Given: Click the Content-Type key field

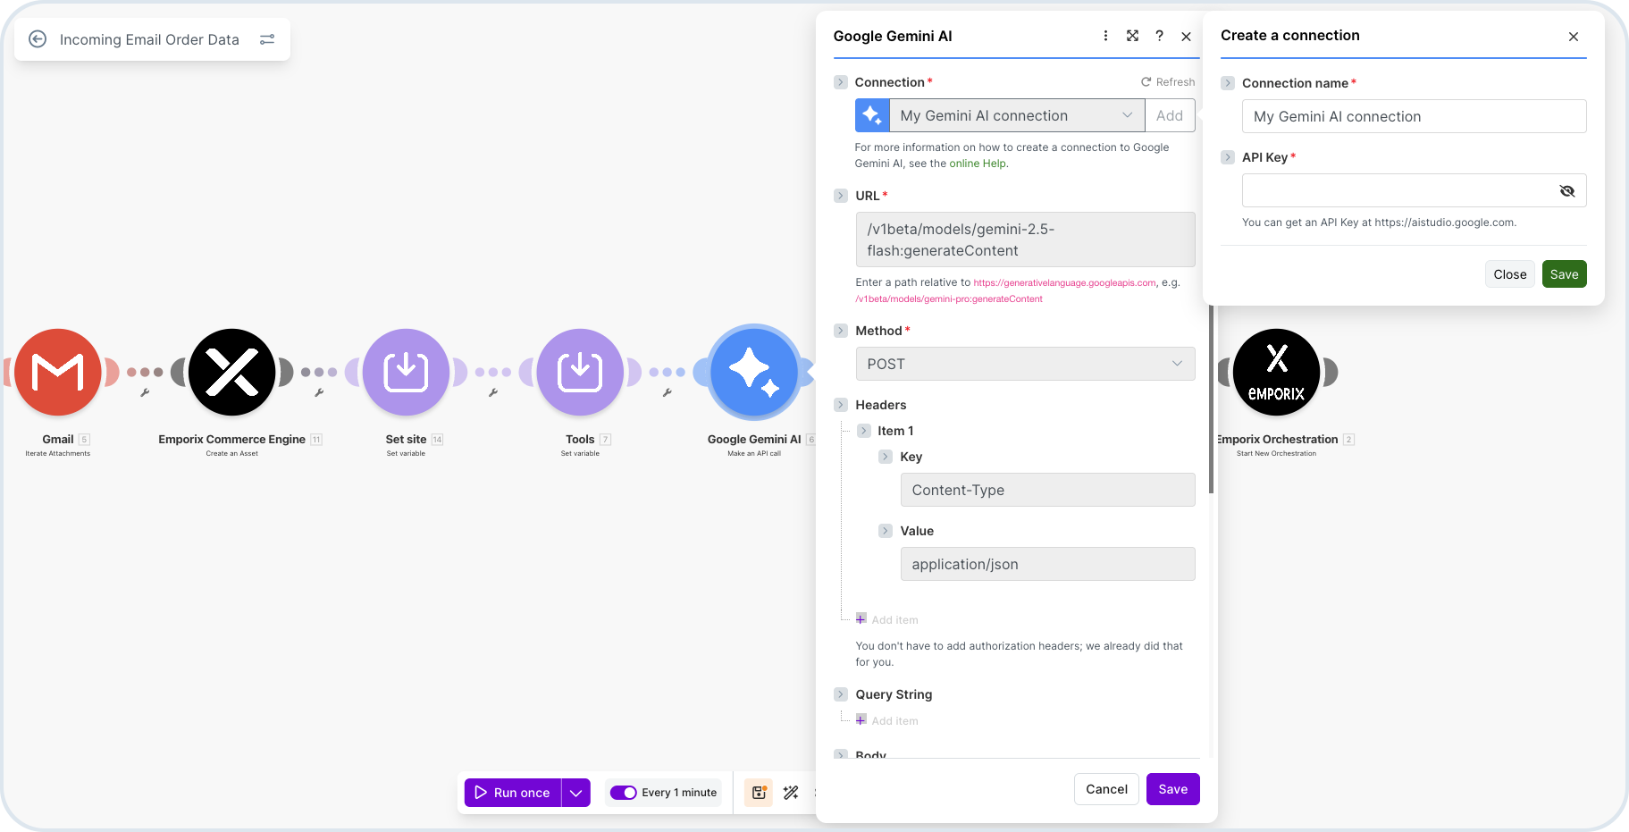Looking at the screenshot, I should pyautogui.click(x=1047, y=490).
